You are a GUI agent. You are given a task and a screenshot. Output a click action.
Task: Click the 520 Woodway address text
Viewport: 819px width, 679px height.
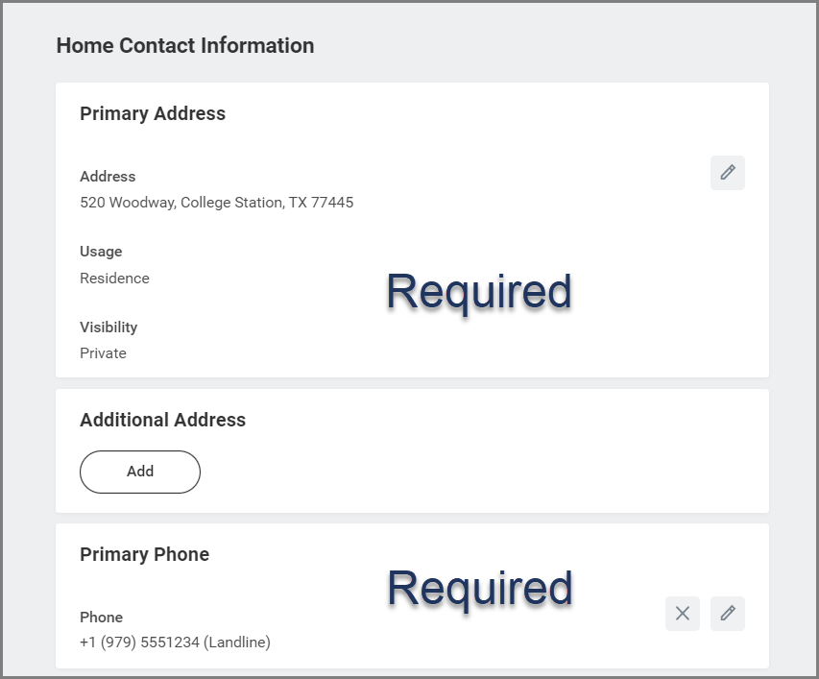click(x=216, y=203)
